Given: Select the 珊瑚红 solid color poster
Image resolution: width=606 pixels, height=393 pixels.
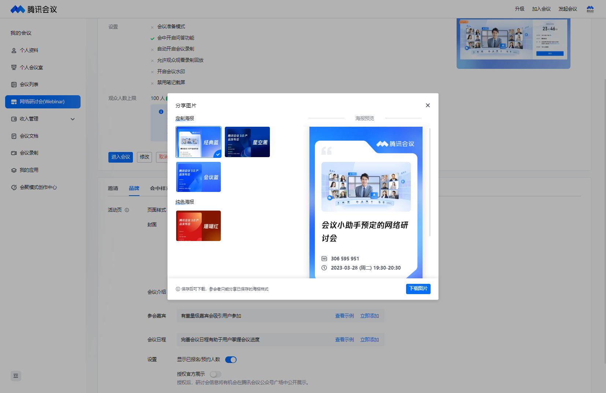Looking at the screenshot, I should point(198,226).
